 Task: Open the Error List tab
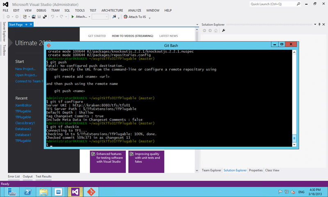(x=14, y=176)
